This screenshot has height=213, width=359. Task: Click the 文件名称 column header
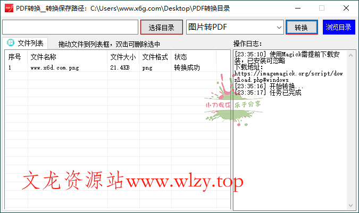[x=68, y=57]
